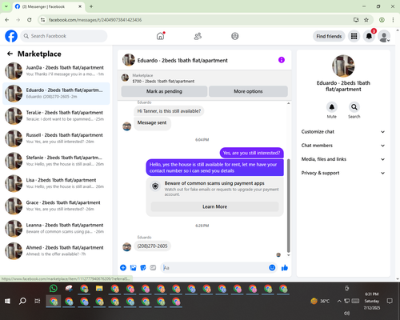The height and width of the screenshot is (320, 400).
Task: Open more actions plus icon in composer
Action: pos(123,268)
